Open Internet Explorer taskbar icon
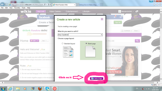The image size is (162, 91). [10, 89]
